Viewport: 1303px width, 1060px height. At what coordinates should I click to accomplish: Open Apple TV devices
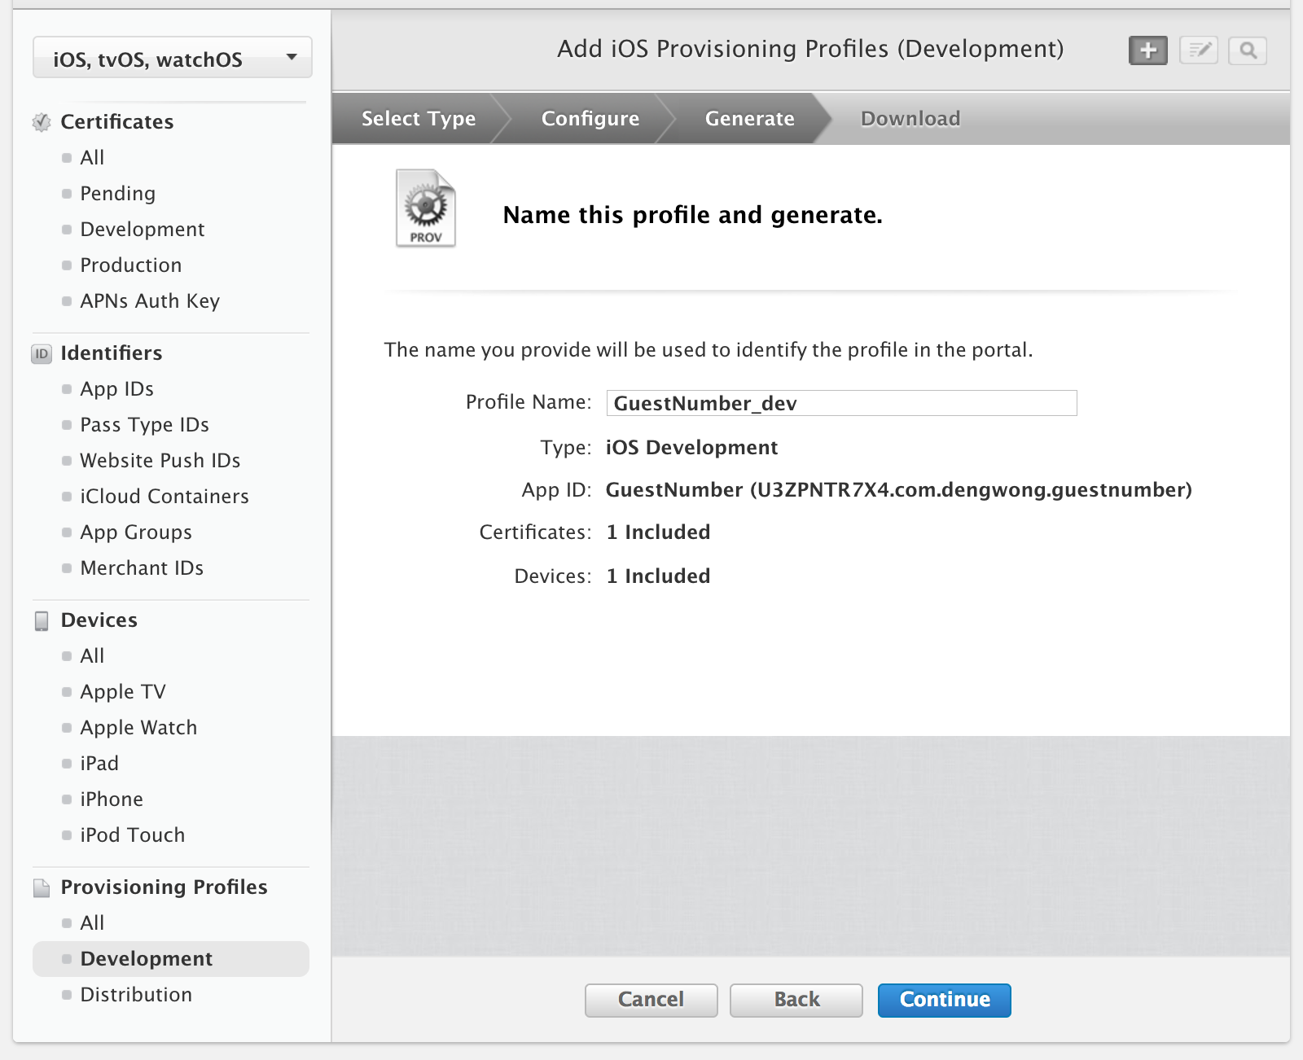[x=122, y=692]
